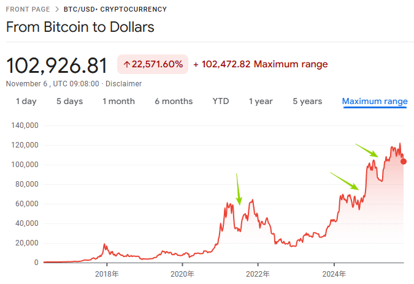Show the 5 years chart
414x284 pixels.
pos(307,101)
